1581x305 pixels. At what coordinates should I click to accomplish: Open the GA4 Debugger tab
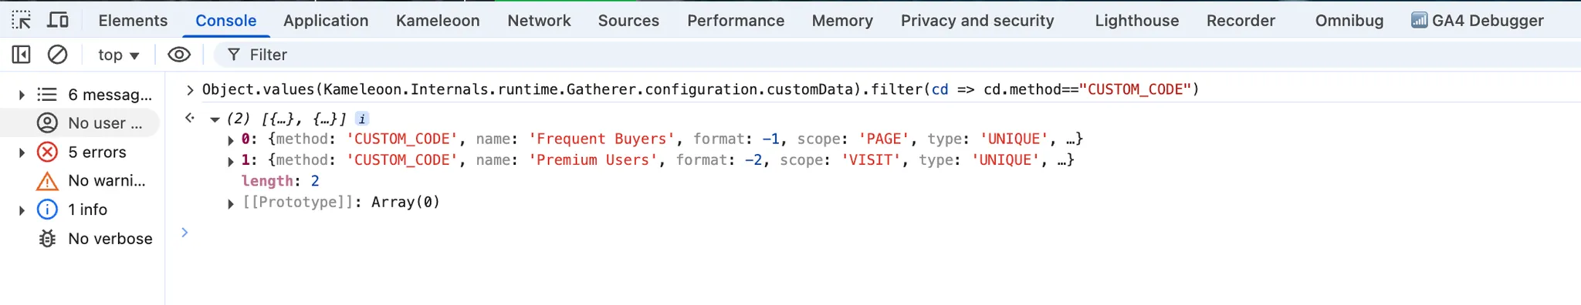tap(1477, 21)
